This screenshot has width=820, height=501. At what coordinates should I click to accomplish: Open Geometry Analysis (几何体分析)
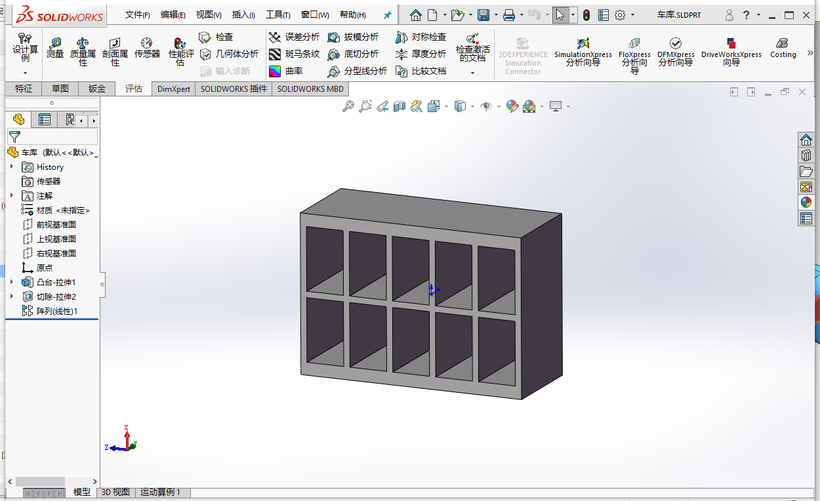(x=229, y=54)
